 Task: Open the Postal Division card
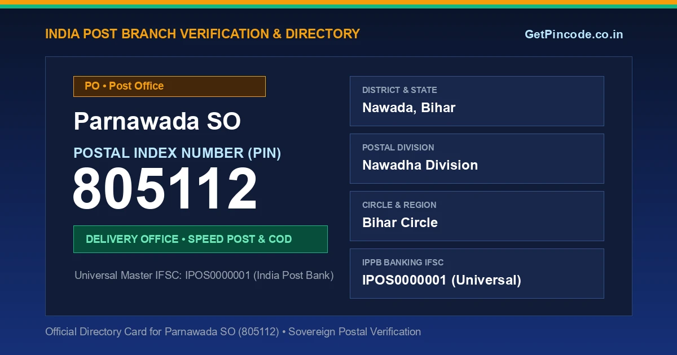477,158
